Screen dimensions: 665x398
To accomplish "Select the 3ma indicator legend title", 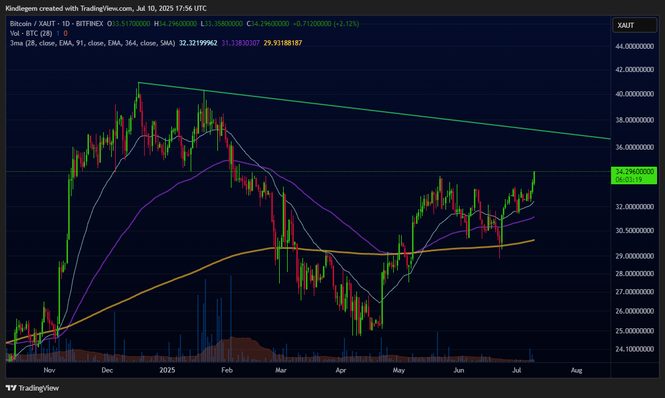I will click(92, 43).
